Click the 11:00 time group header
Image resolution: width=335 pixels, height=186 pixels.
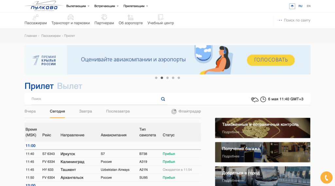tap(30, 146)
